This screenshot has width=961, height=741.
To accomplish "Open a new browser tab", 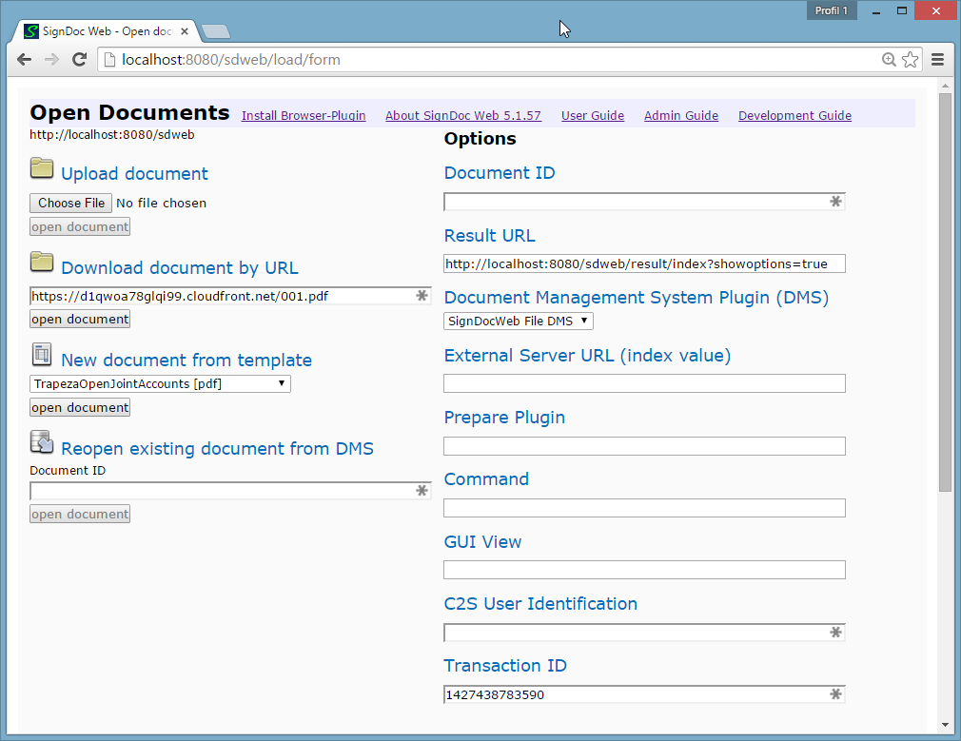I will (216, 32).
